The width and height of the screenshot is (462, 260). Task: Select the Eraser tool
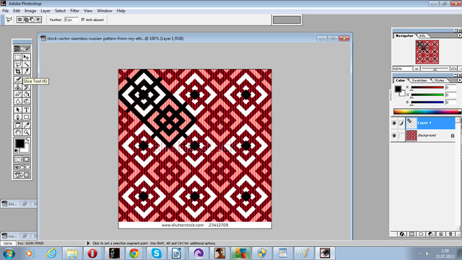click(x=18, y=94)
